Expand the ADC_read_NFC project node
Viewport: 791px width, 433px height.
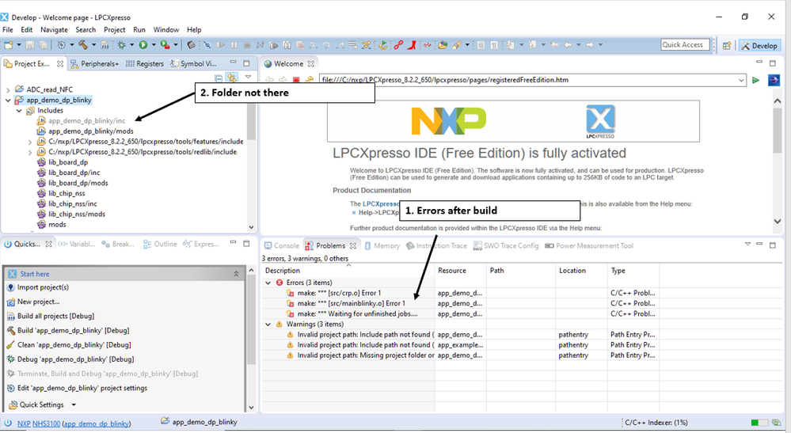[8, 89]
